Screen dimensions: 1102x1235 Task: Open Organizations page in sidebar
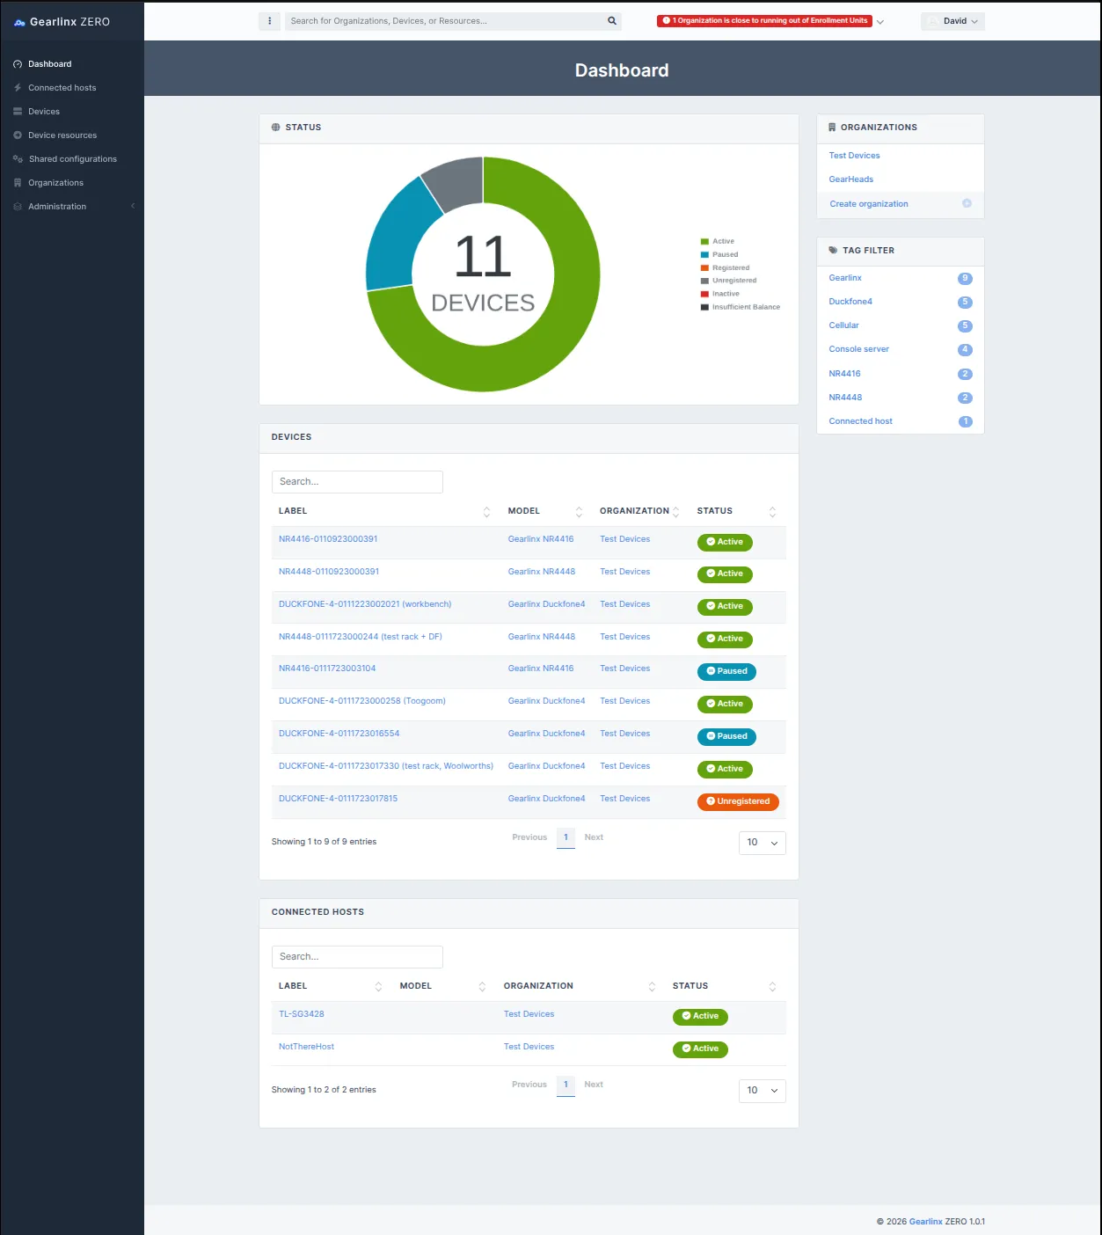click(55, 183)
